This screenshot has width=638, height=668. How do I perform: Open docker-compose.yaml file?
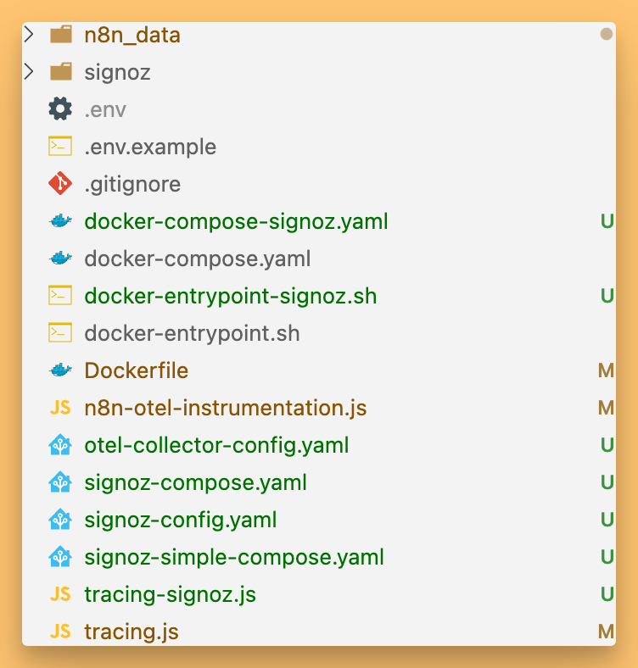tap(198, 259)
